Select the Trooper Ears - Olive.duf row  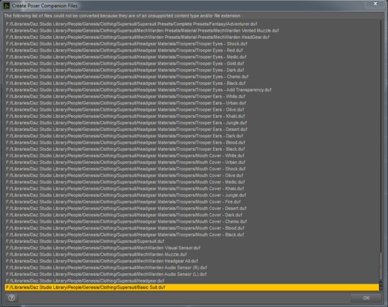tap(192, 109)
